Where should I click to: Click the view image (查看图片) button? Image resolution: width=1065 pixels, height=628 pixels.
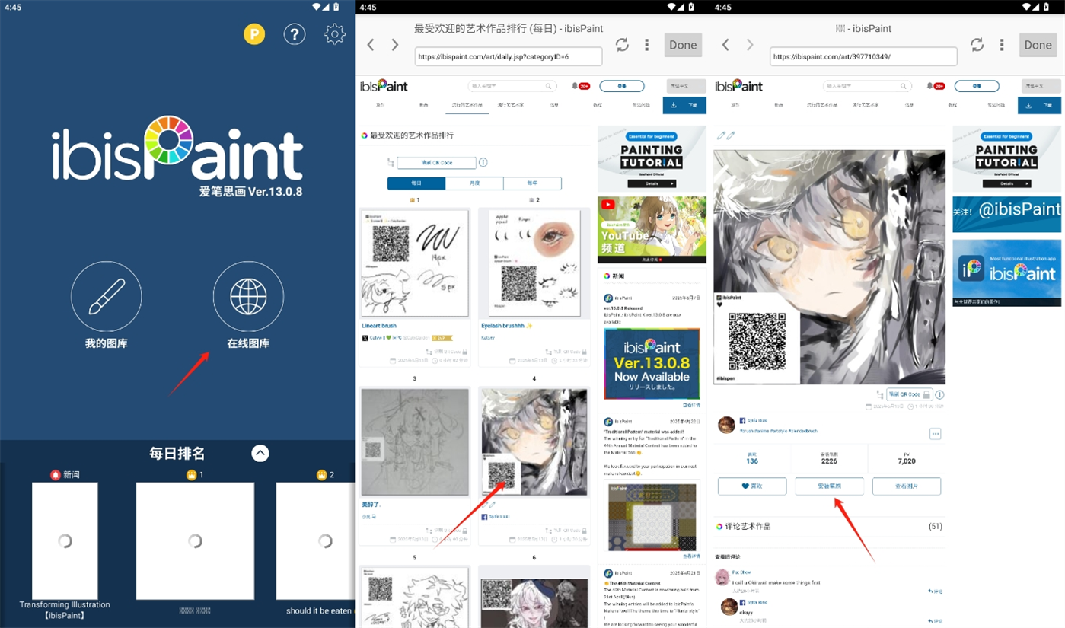[907, 486]
